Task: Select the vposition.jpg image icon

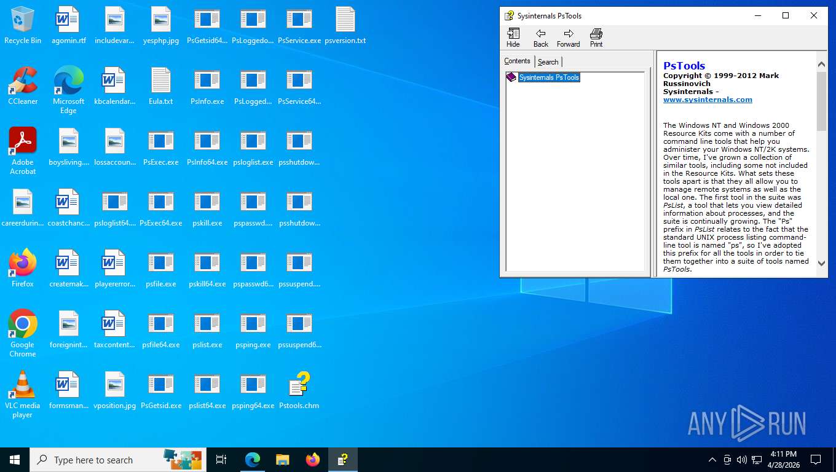Action: point(115,390)
